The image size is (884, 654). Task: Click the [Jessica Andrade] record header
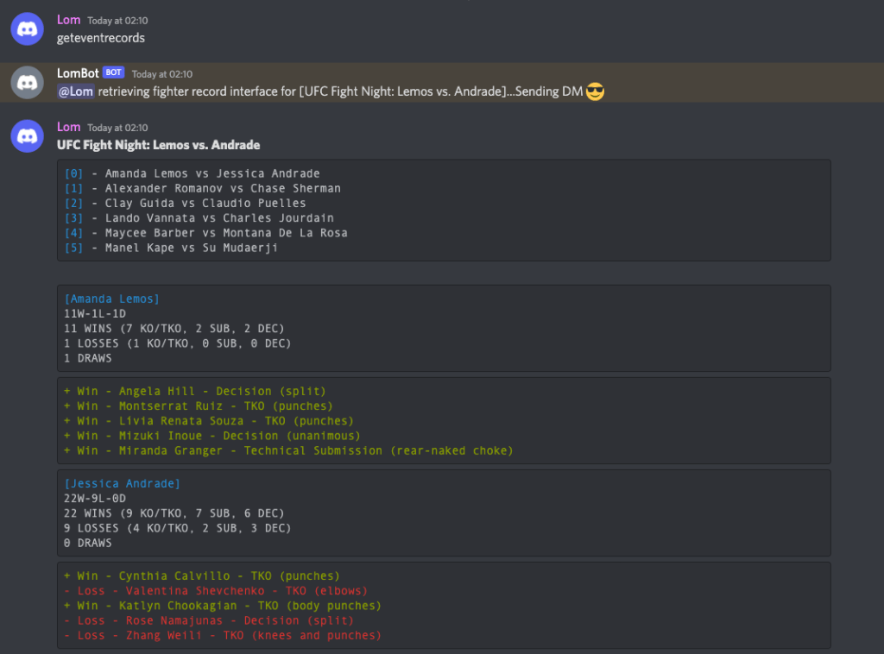pyautogui.click(x=122, y=483)
